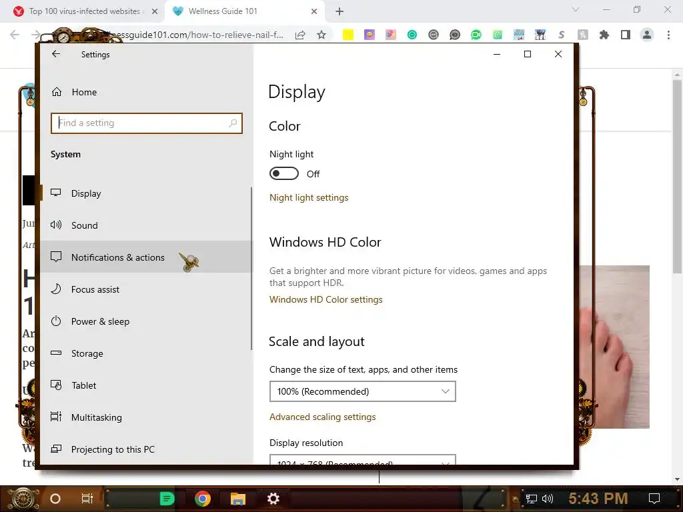This screenshot has height=512, width=683.
Task: Open Advanced scaling settings link
Action: (x=322, y=417)
